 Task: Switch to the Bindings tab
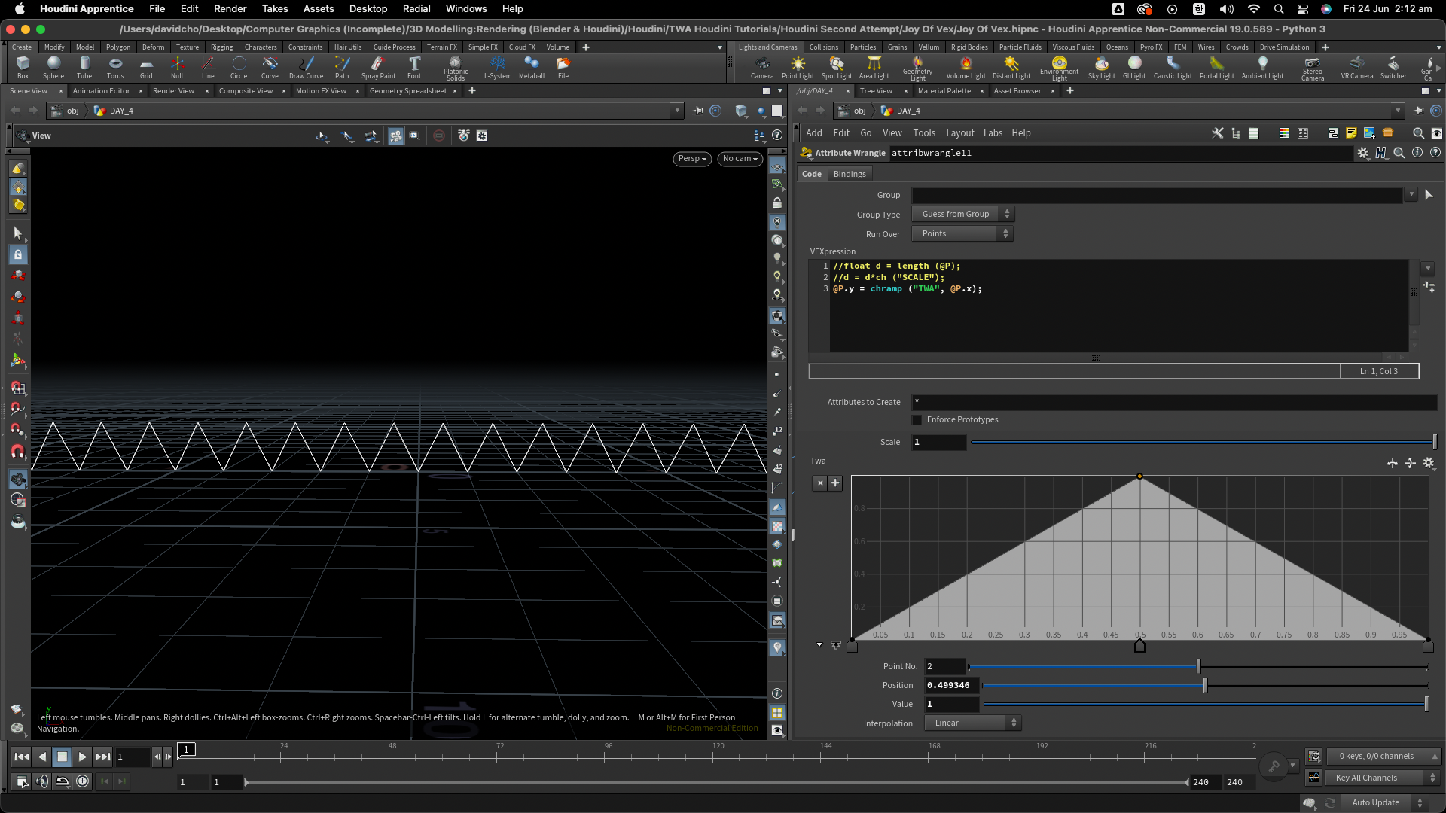pyautogui.click(x=850, y=174)
